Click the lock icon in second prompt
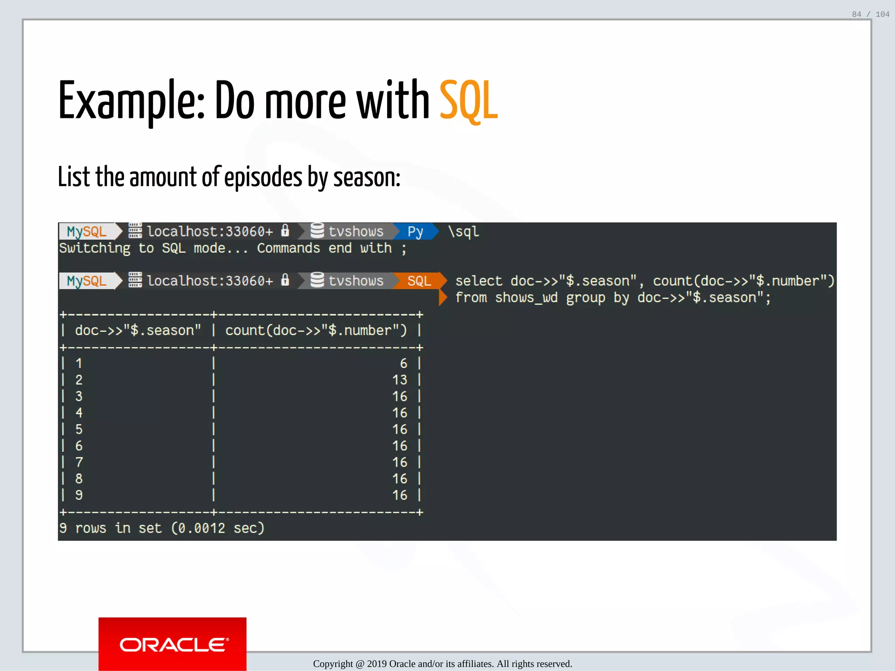 point(285,280)
